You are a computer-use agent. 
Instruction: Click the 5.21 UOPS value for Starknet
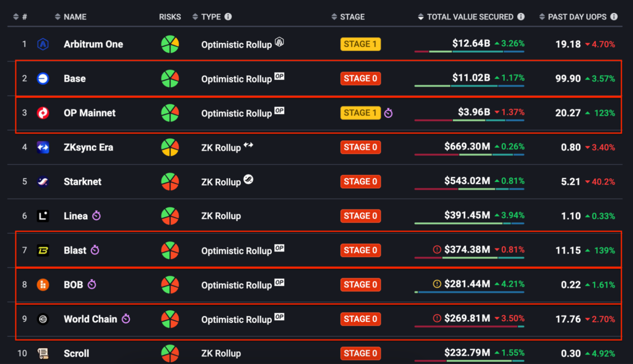point(571,181)
